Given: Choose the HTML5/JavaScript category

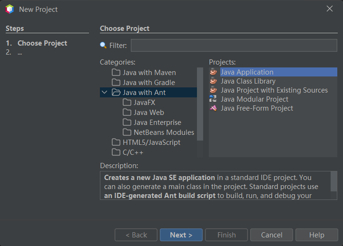Looking at the screenshot, I should tap(151, 142).
